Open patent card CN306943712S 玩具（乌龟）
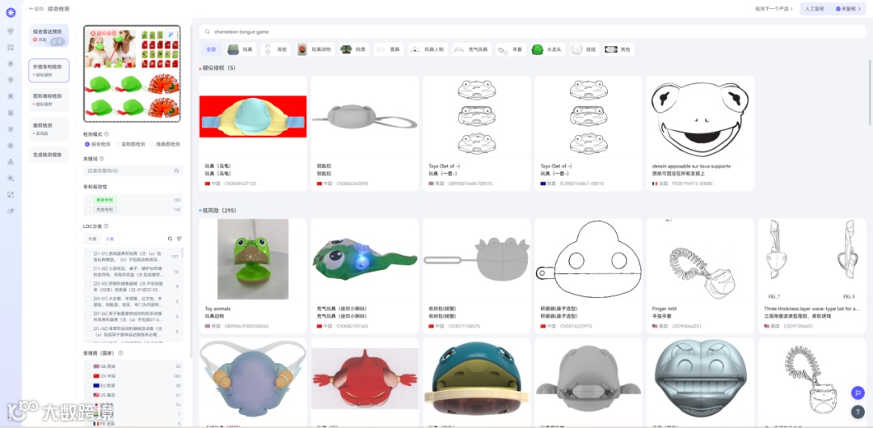The height and width of the screenshot is (428, 873). point(253,133)
